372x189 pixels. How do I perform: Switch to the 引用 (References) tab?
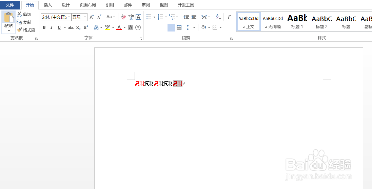tap(110, 5)
